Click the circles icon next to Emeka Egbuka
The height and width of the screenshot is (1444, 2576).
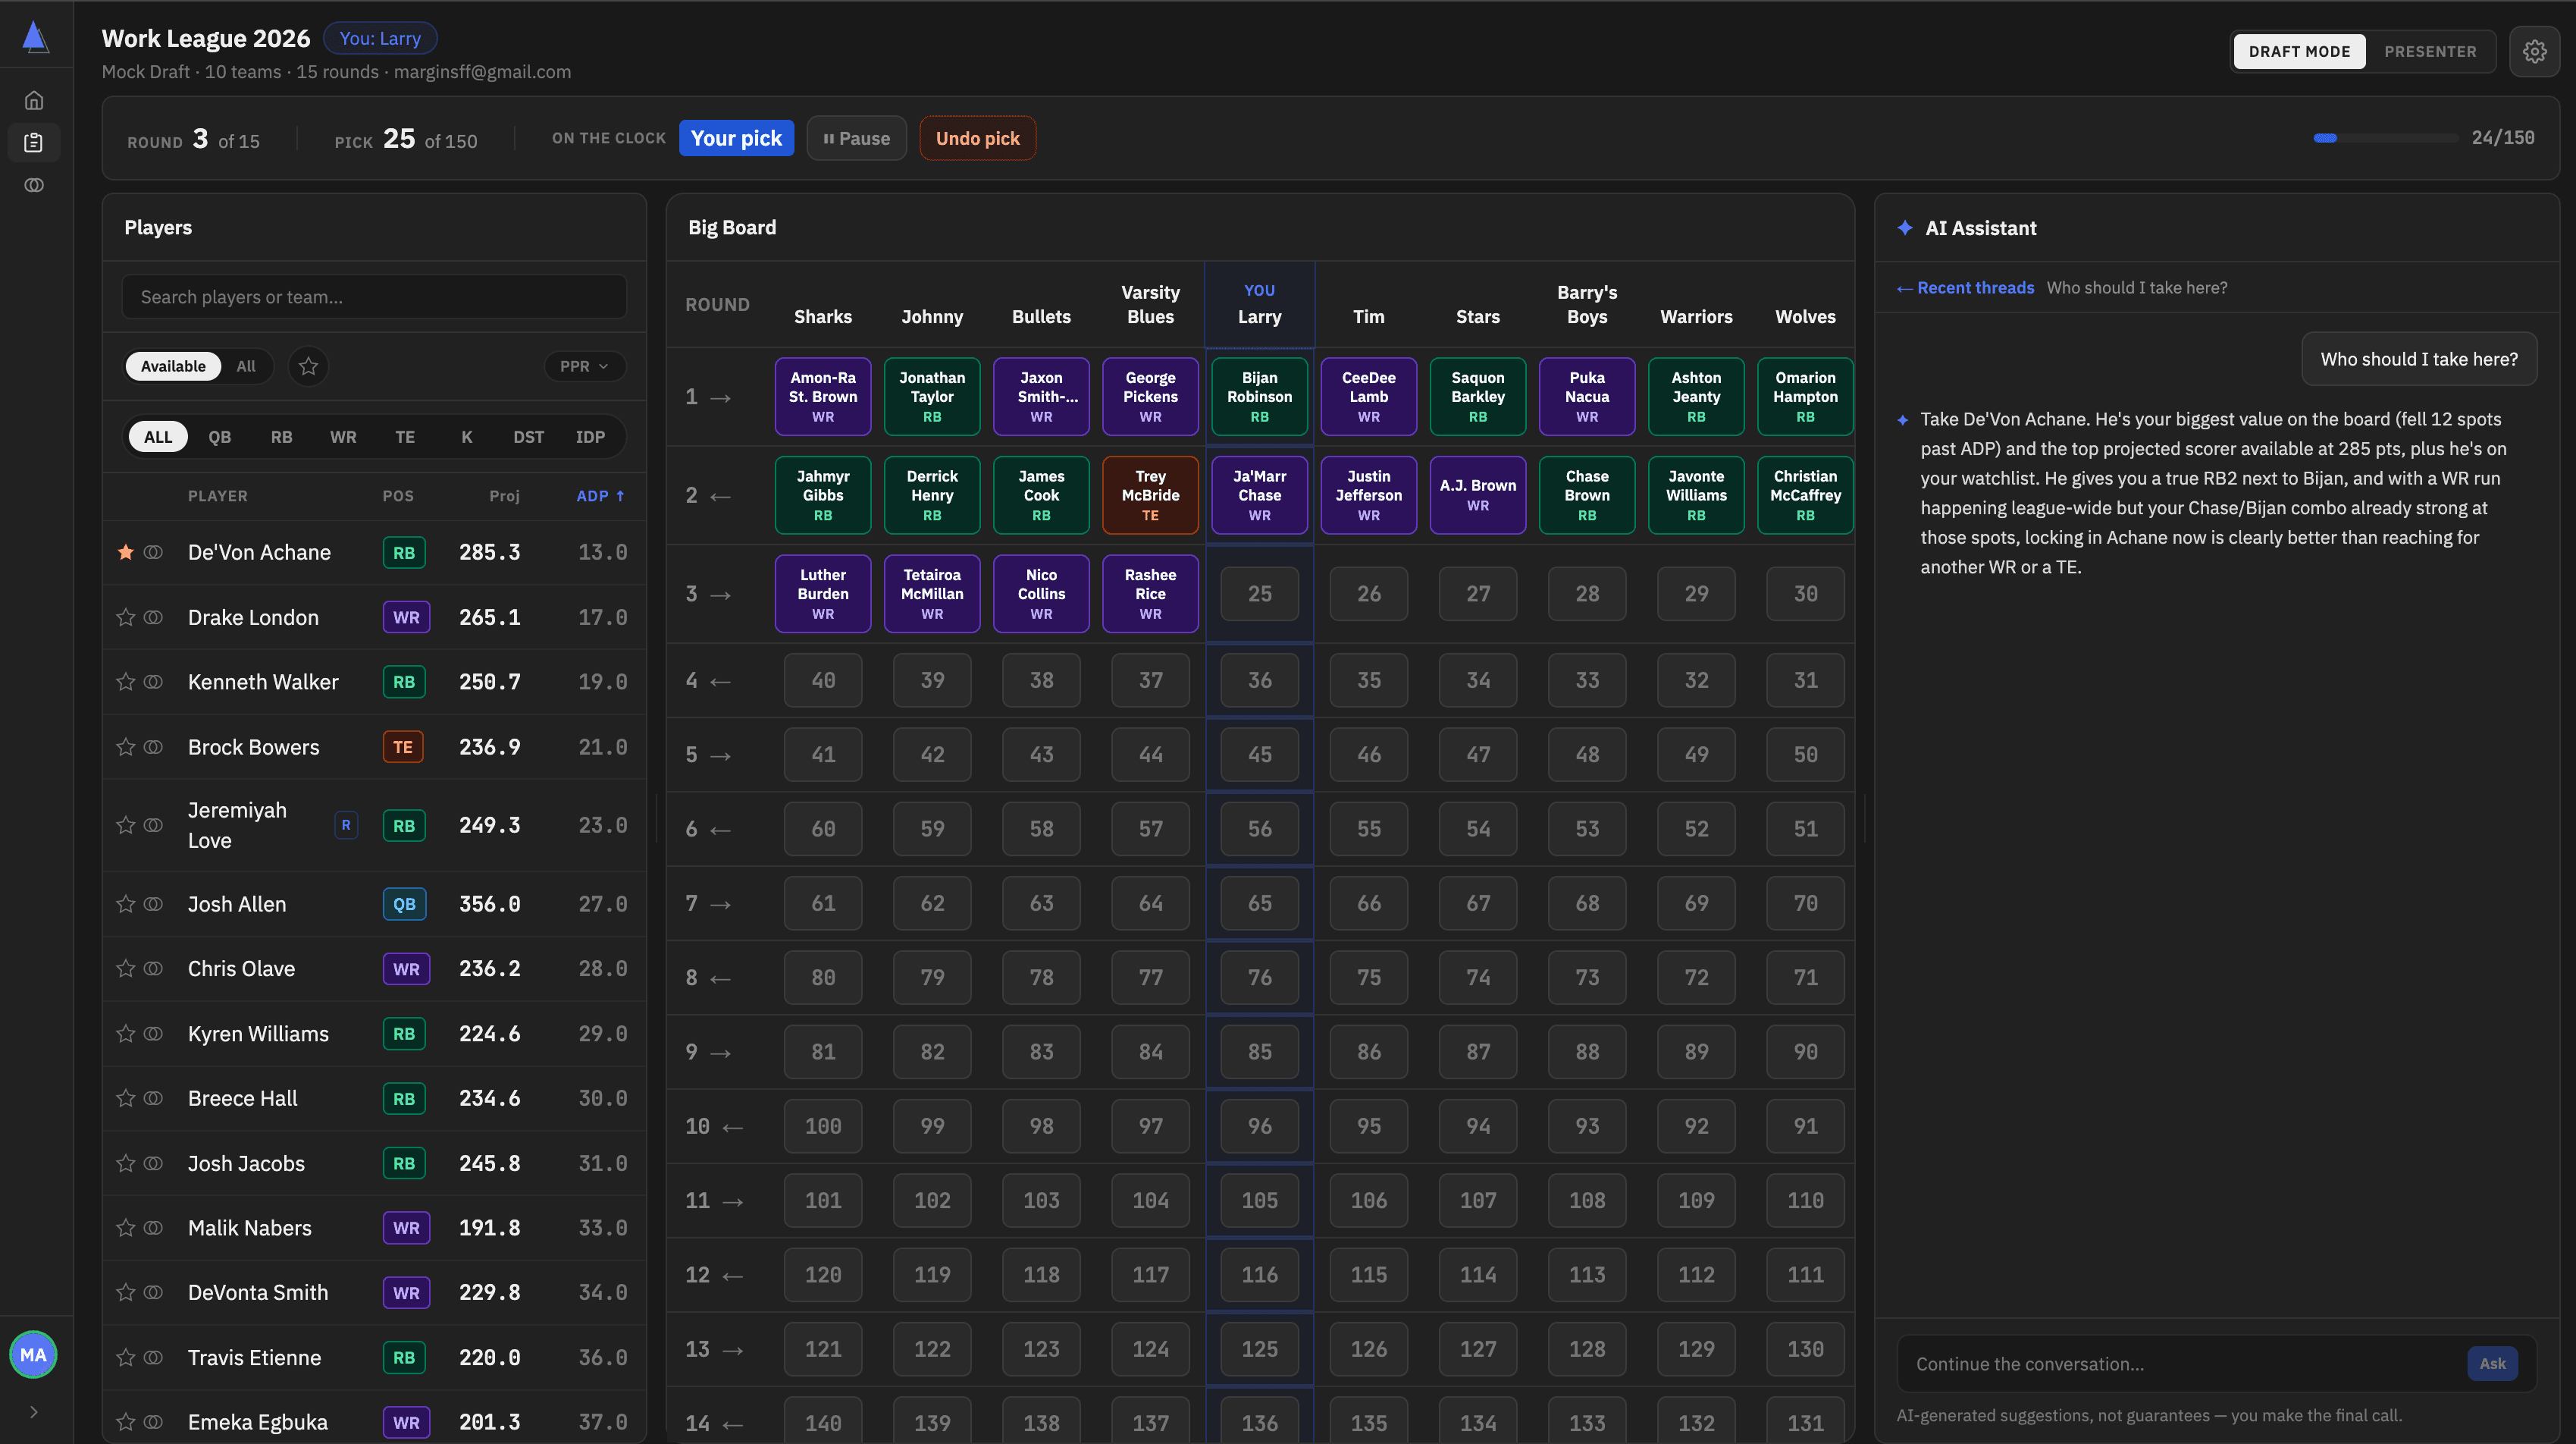153,1422
